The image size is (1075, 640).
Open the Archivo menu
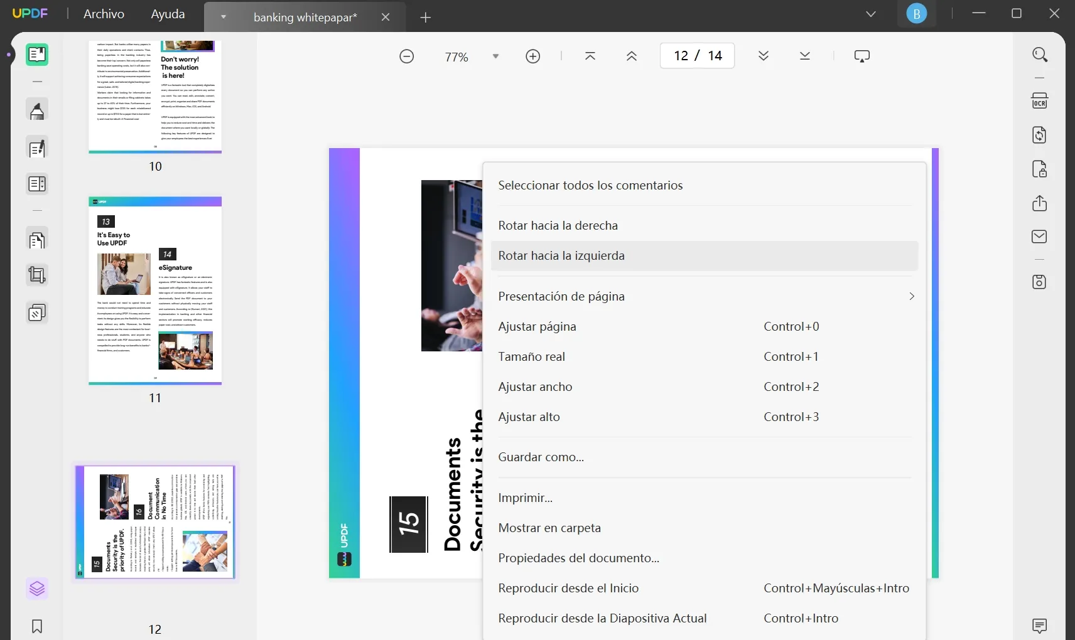pyautogui.click(x=104, y=14)
